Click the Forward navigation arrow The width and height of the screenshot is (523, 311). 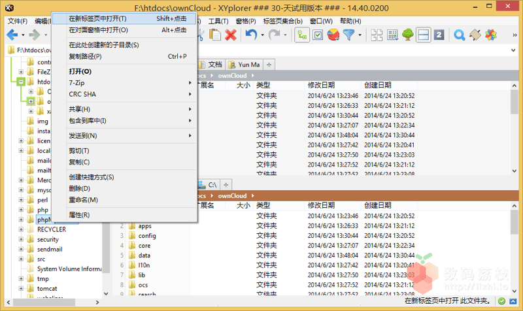[x=35, y=35]
